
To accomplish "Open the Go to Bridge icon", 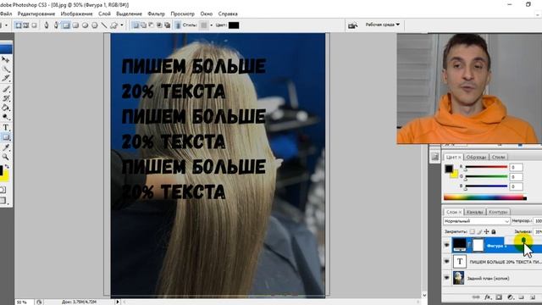I will 352,25.
